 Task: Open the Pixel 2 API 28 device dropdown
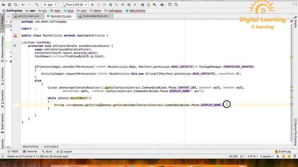[x=74, y=5]
